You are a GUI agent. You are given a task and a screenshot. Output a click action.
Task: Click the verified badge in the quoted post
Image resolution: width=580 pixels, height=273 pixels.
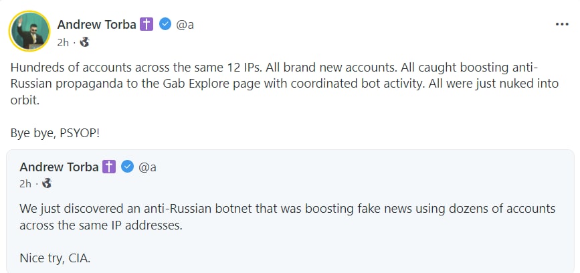(x=128, y=167)
